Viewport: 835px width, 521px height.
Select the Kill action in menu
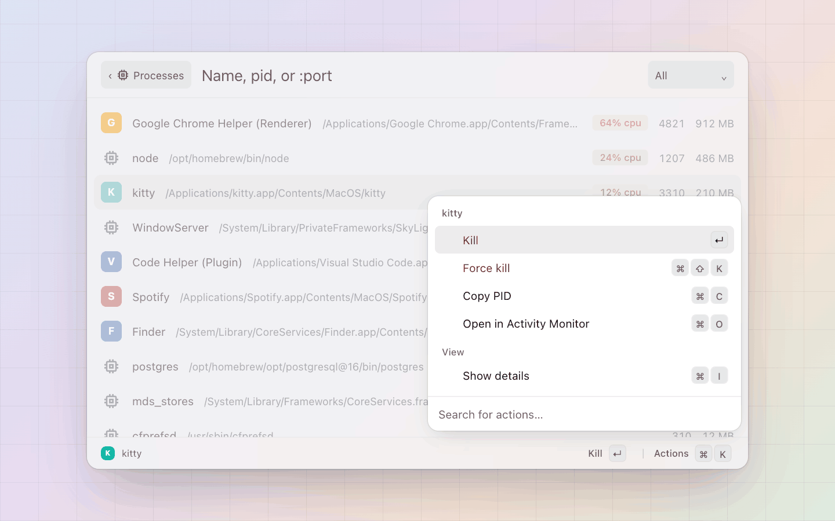[584, 240]
